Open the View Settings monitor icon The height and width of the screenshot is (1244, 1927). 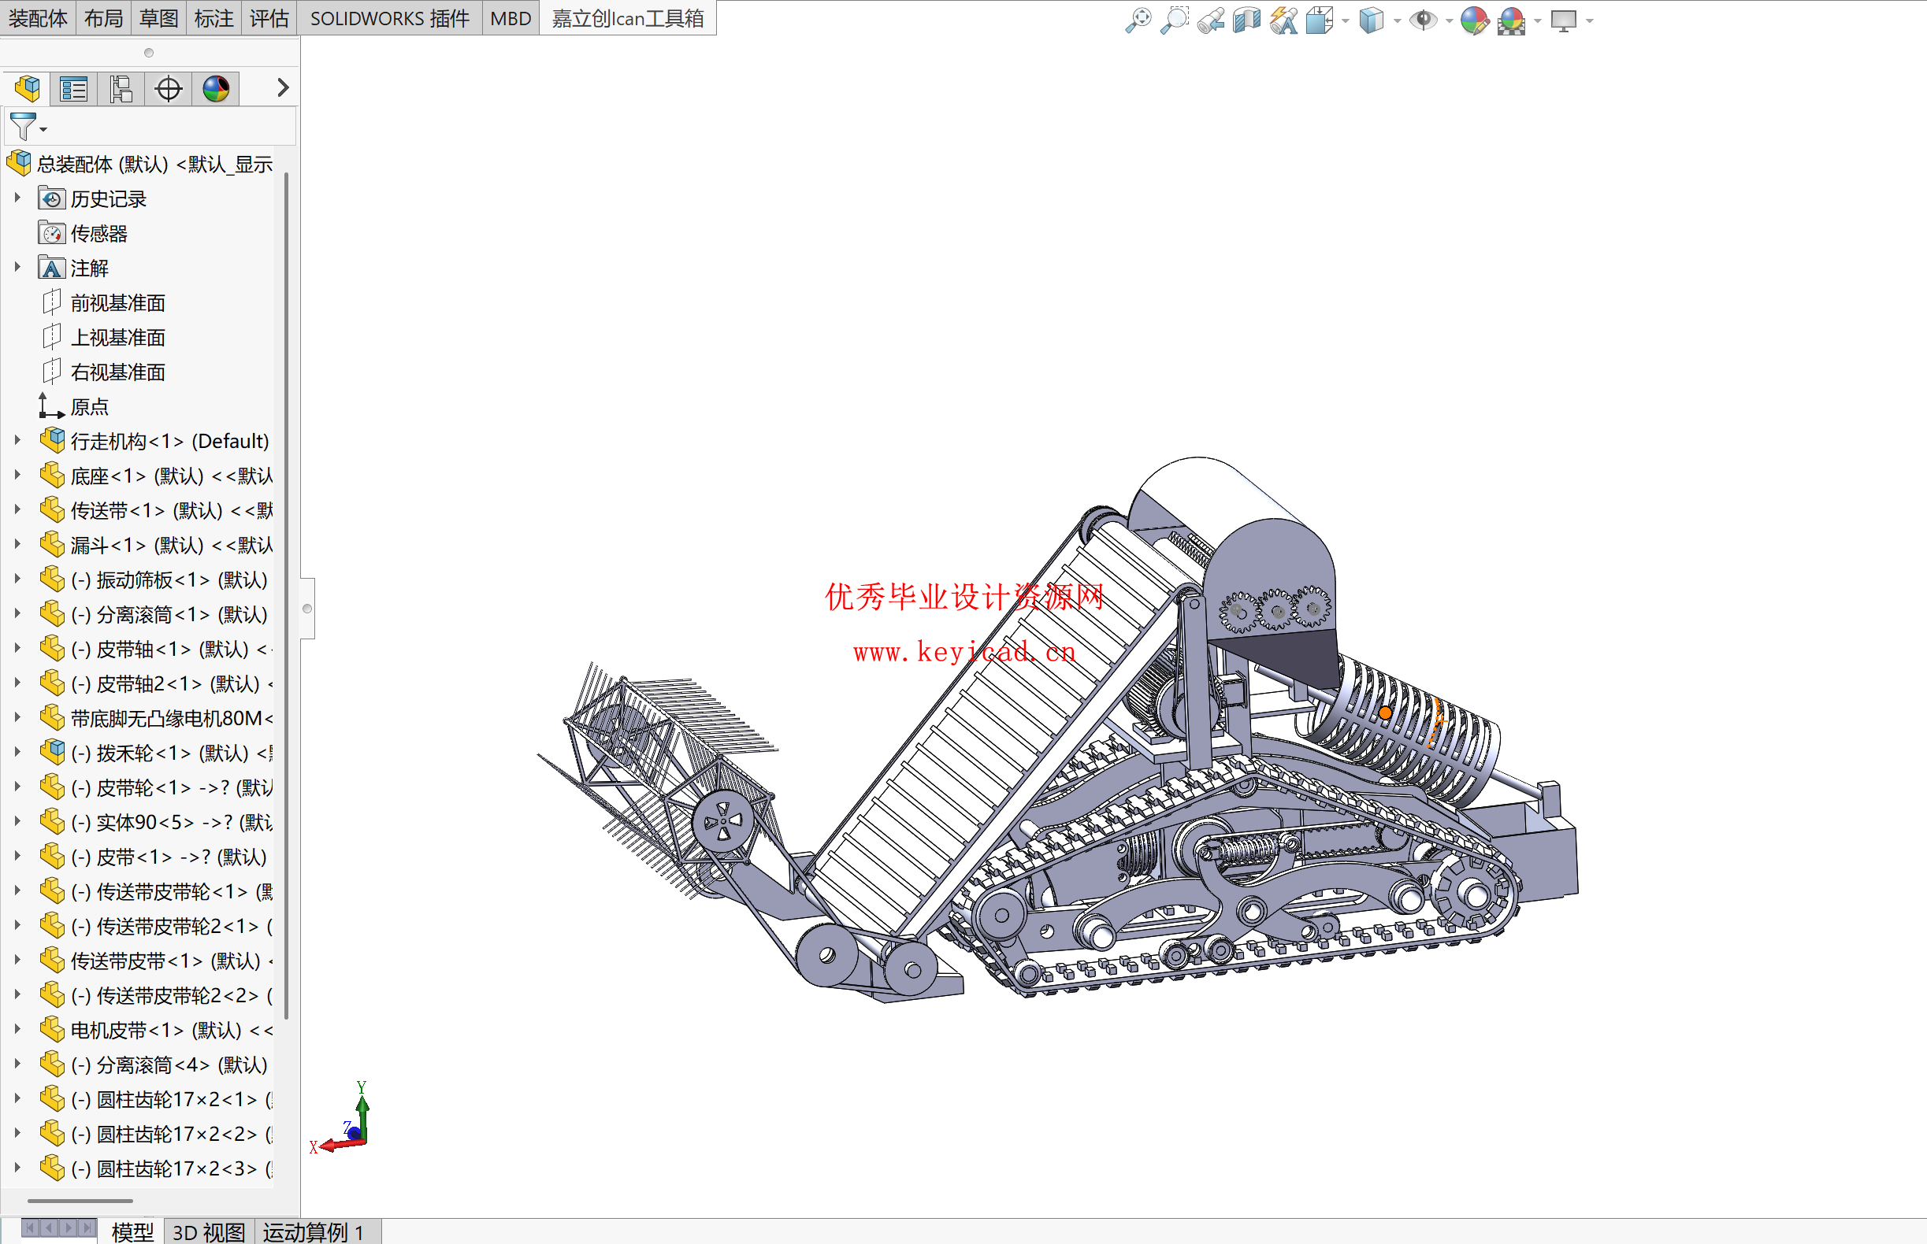pos(1564,20)
